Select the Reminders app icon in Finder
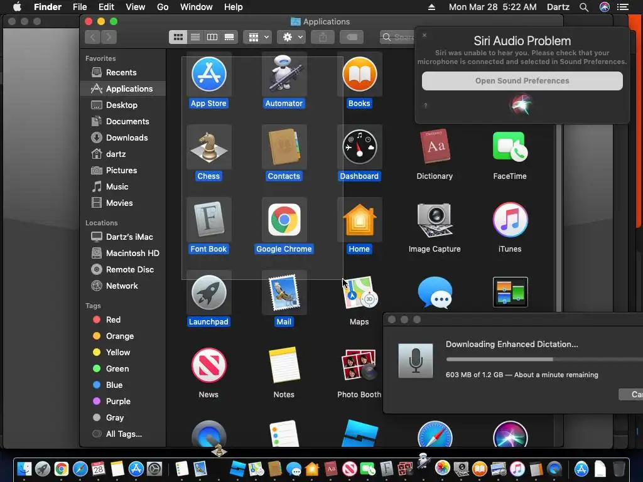 pyautogui.click(x=284, y=434)
